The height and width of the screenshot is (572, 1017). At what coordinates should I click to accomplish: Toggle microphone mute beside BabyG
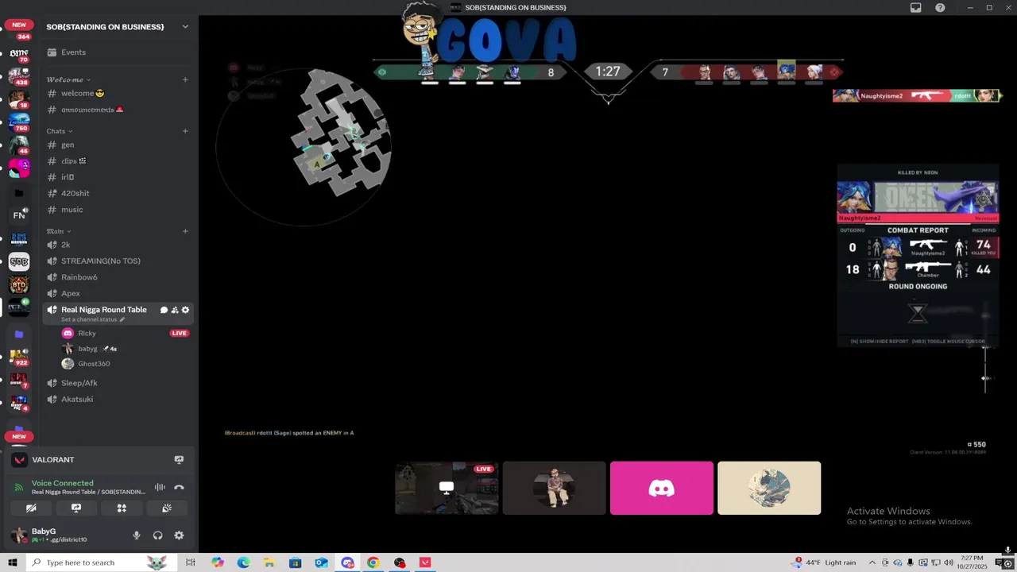(137, 535)
